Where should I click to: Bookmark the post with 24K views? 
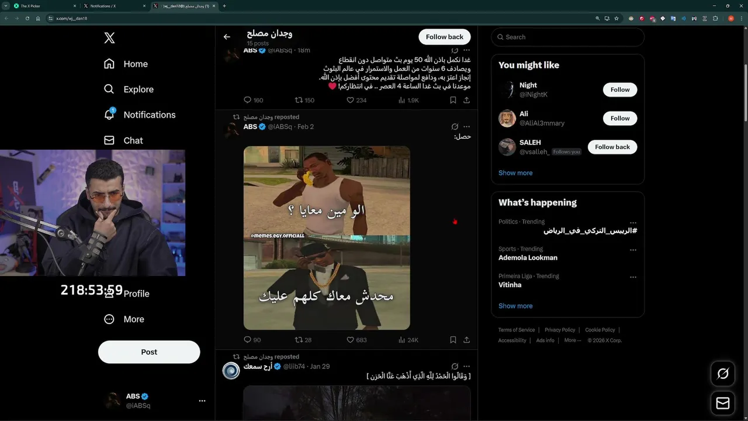[453, 340]
